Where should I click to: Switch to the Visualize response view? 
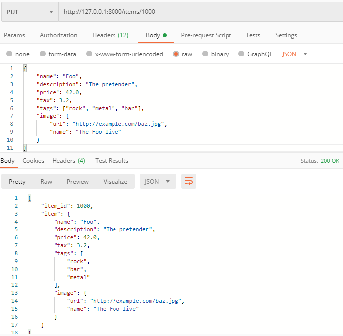click(x=115, y=182)
